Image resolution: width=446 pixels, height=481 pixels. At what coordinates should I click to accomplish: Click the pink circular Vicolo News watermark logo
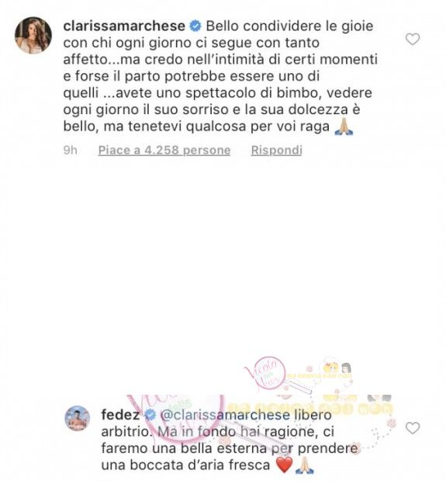[265, 375]
